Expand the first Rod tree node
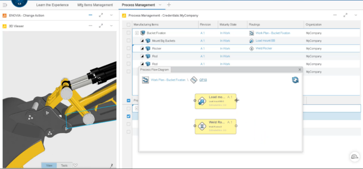The width and height of the screenshot is (363, 169). 142,56
